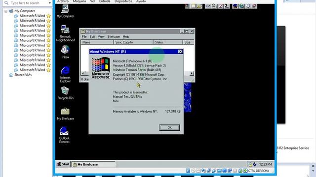Image resolution: width=316 pixels, height=177 pixels.
Task: Open View menu in My Briefcase window
Action: 101,37
